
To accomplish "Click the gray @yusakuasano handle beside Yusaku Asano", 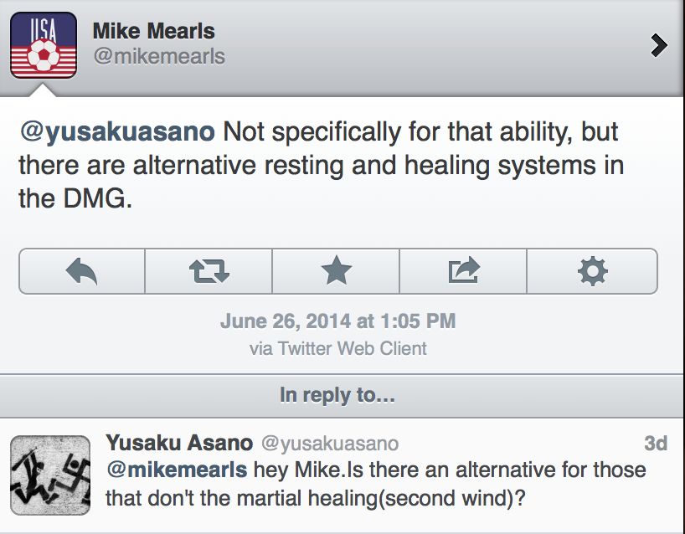I will [330, 444].
